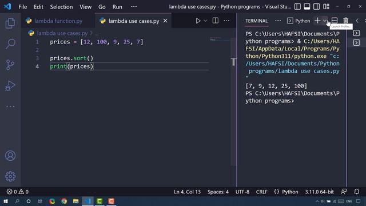Open Windows taskbar search
Screen dimensions: 366x206
[17, 201]
